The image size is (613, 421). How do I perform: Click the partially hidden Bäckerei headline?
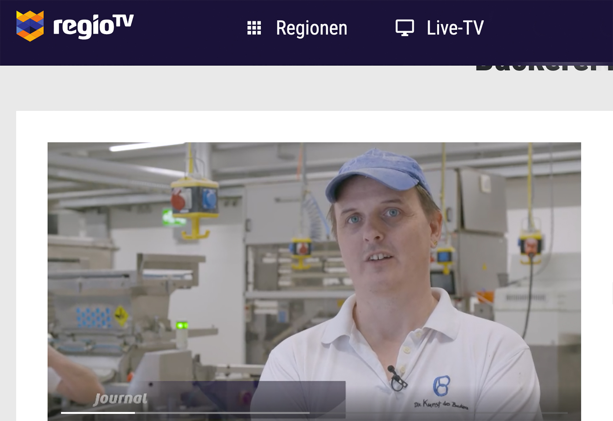[543, 68]
